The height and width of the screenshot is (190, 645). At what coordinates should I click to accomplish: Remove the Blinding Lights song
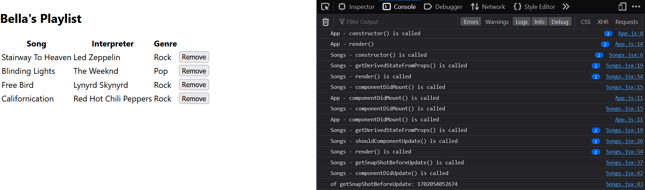[x=194, y=71]
